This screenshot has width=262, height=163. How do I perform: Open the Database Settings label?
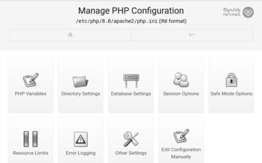(x=131, y=94)
